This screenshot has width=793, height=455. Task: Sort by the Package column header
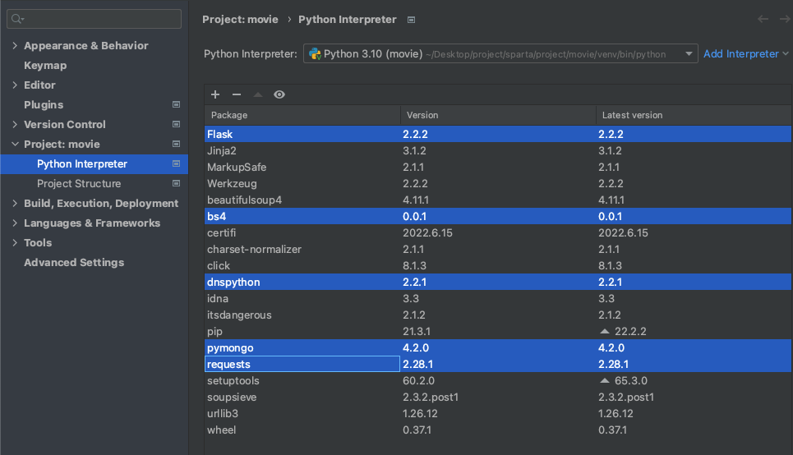click(302, 115)
